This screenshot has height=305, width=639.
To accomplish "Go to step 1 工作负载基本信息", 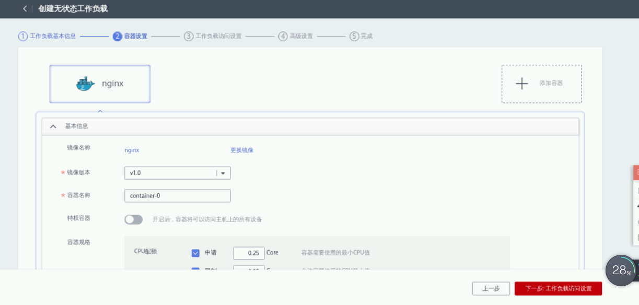I will 47,36.
